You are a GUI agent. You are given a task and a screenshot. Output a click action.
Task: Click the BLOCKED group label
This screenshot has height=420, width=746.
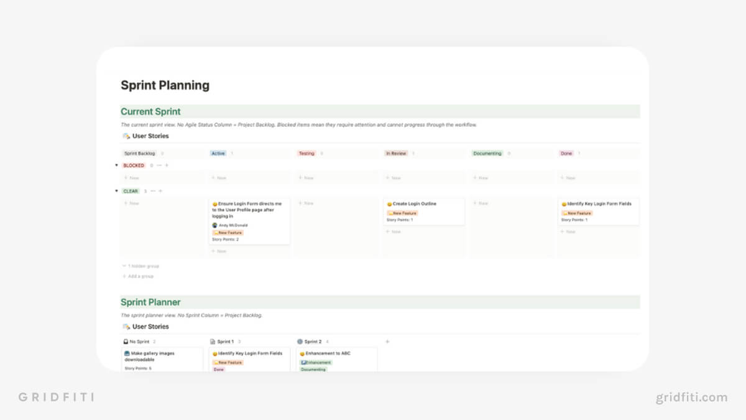tap(134, 166)
